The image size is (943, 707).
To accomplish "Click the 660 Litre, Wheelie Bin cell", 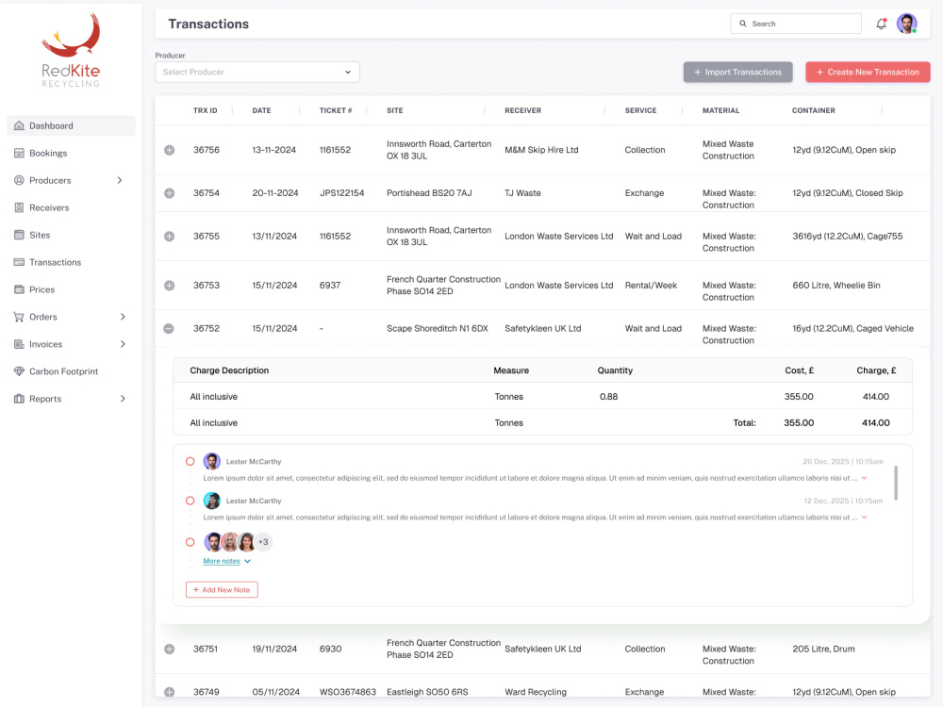I will [x=835, y=286].
